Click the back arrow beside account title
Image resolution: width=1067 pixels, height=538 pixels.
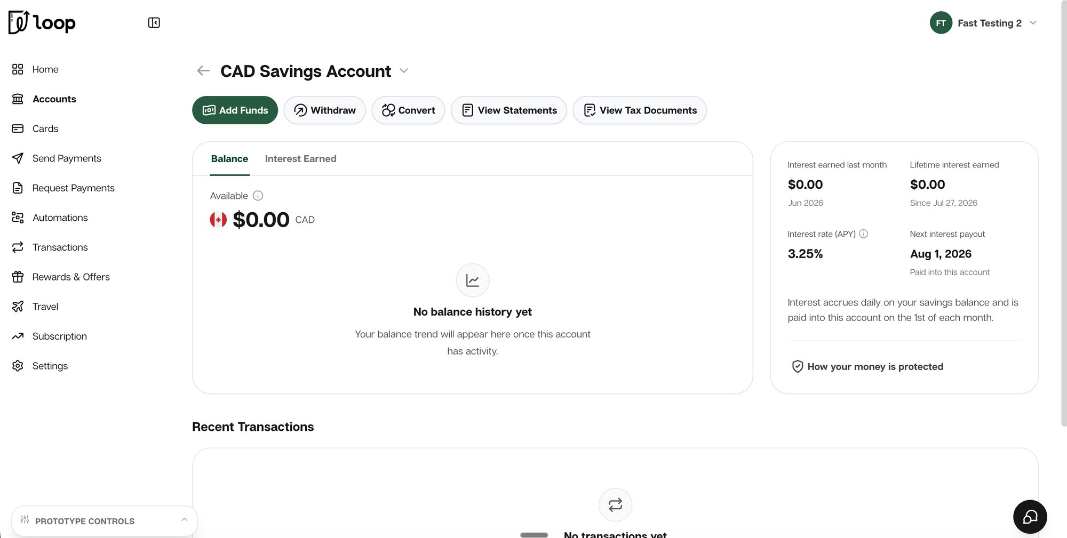203,71
